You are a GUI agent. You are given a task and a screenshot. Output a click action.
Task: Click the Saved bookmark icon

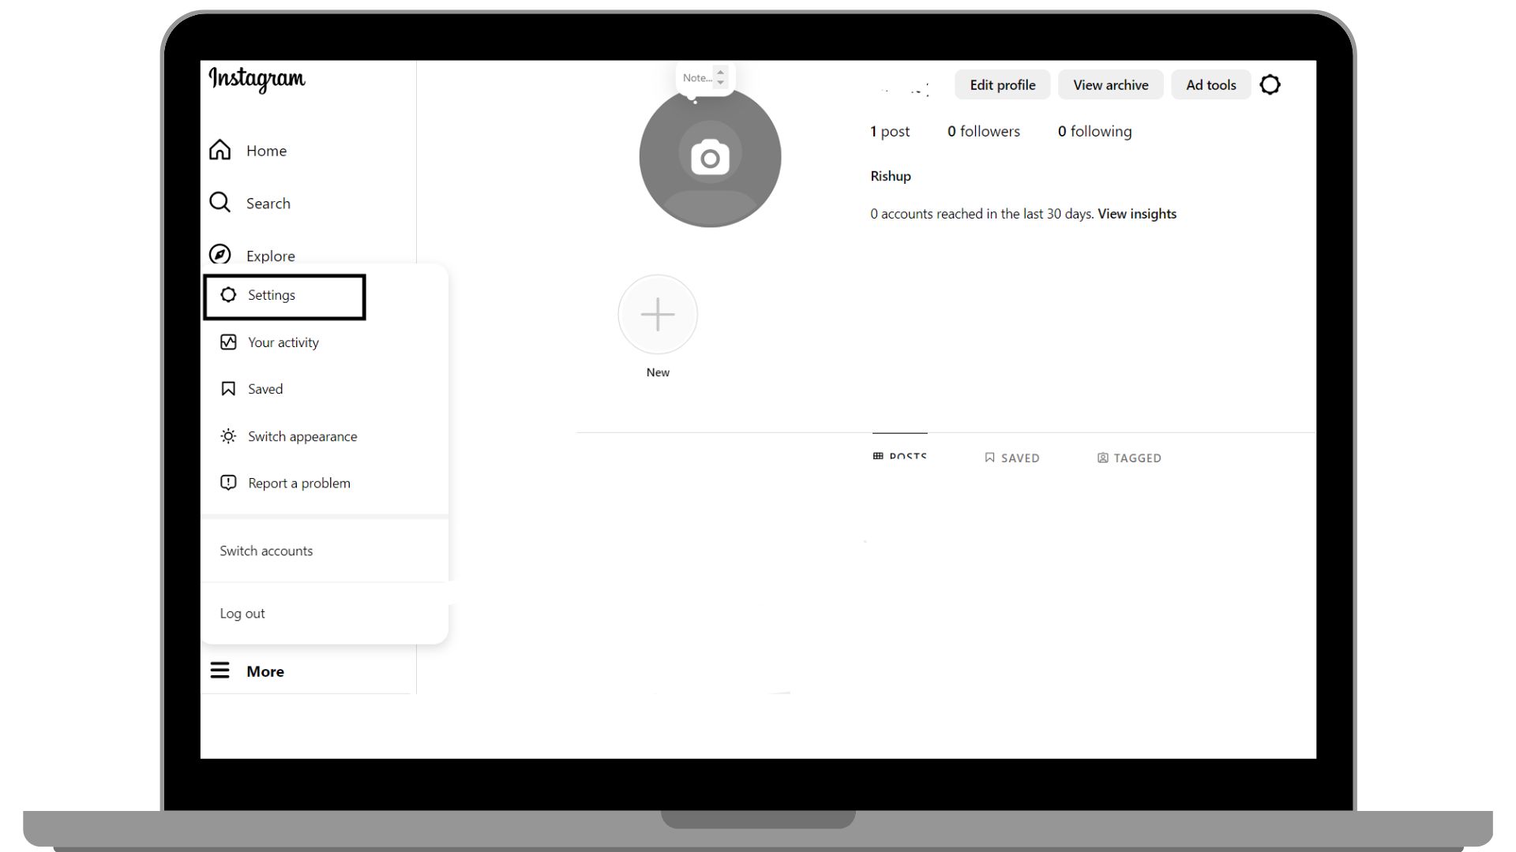227,388
